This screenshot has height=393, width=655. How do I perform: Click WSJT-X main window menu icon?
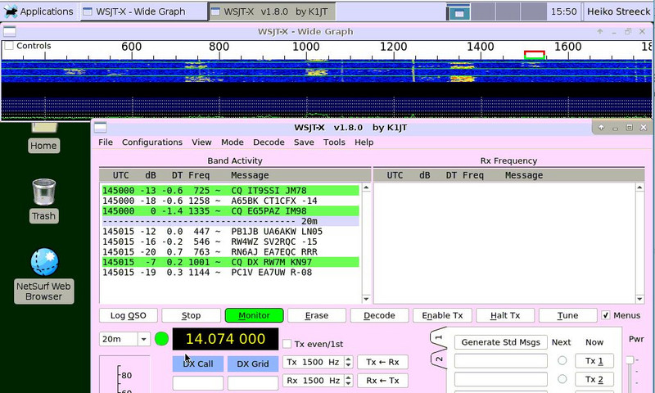pyautogui.click(x=100, y=128)
